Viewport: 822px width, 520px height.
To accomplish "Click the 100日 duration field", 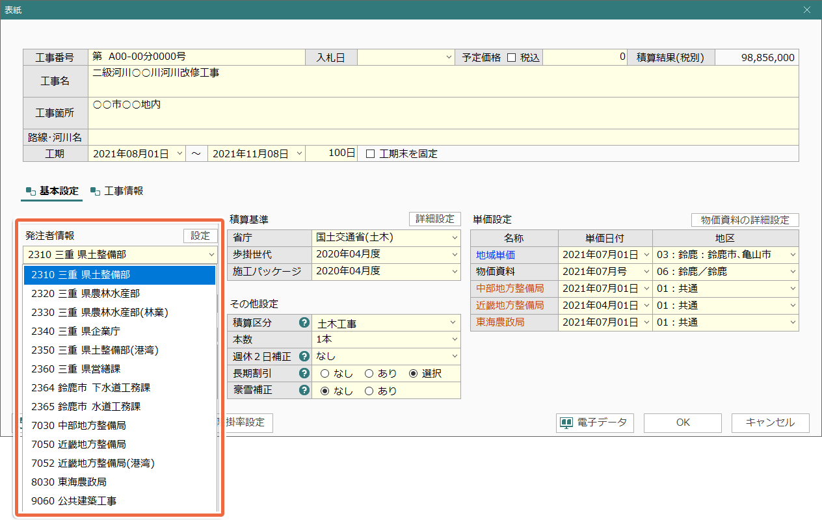I will click(333, 154).
